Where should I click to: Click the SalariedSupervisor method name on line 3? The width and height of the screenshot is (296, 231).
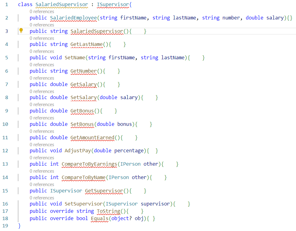click(x=97, y=31)
